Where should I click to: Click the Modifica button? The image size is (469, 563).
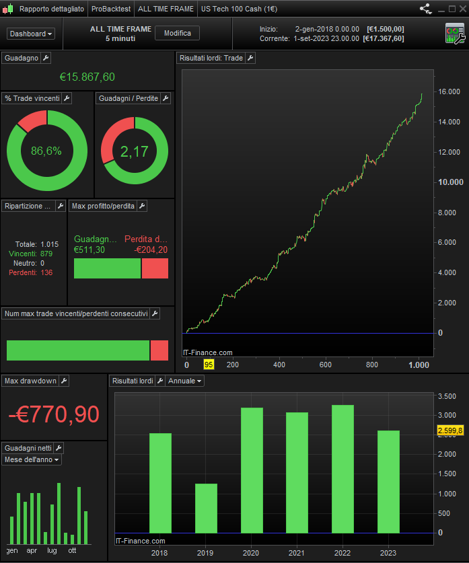tap(178, 33)
